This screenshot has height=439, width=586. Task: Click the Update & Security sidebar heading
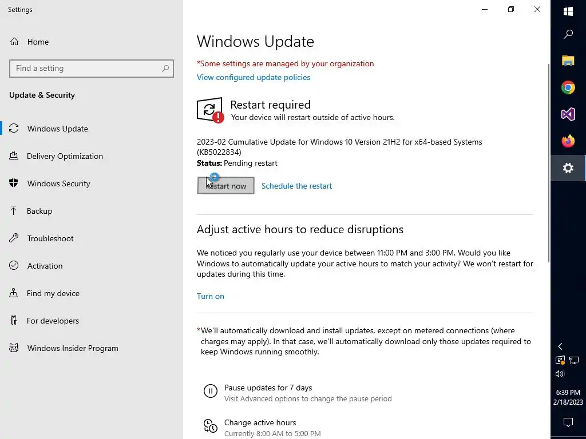42,95
